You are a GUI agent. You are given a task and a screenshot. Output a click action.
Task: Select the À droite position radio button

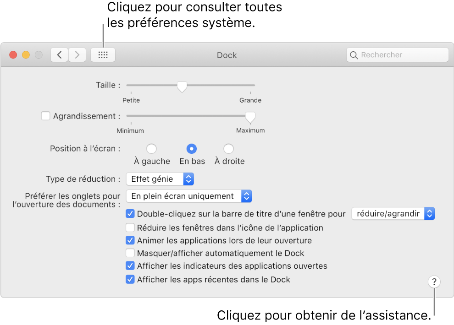pyautogui.click(x=228, y=149)
